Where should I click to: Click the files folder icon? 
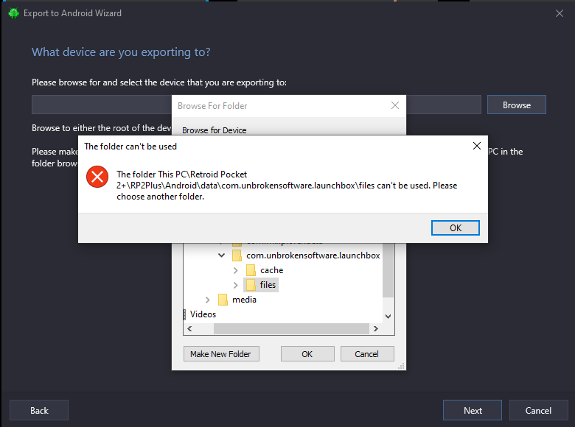(251, 285)
